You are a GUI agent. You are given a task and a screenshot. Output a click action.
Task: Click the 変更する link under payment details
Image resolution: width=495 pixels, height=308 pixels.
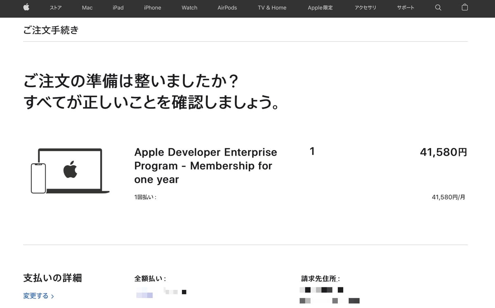tap(39, 296)
